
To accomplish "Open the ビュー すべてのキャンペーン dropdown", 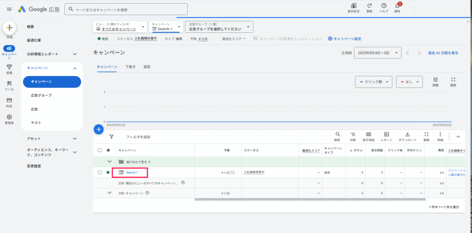I will [120, 27].
